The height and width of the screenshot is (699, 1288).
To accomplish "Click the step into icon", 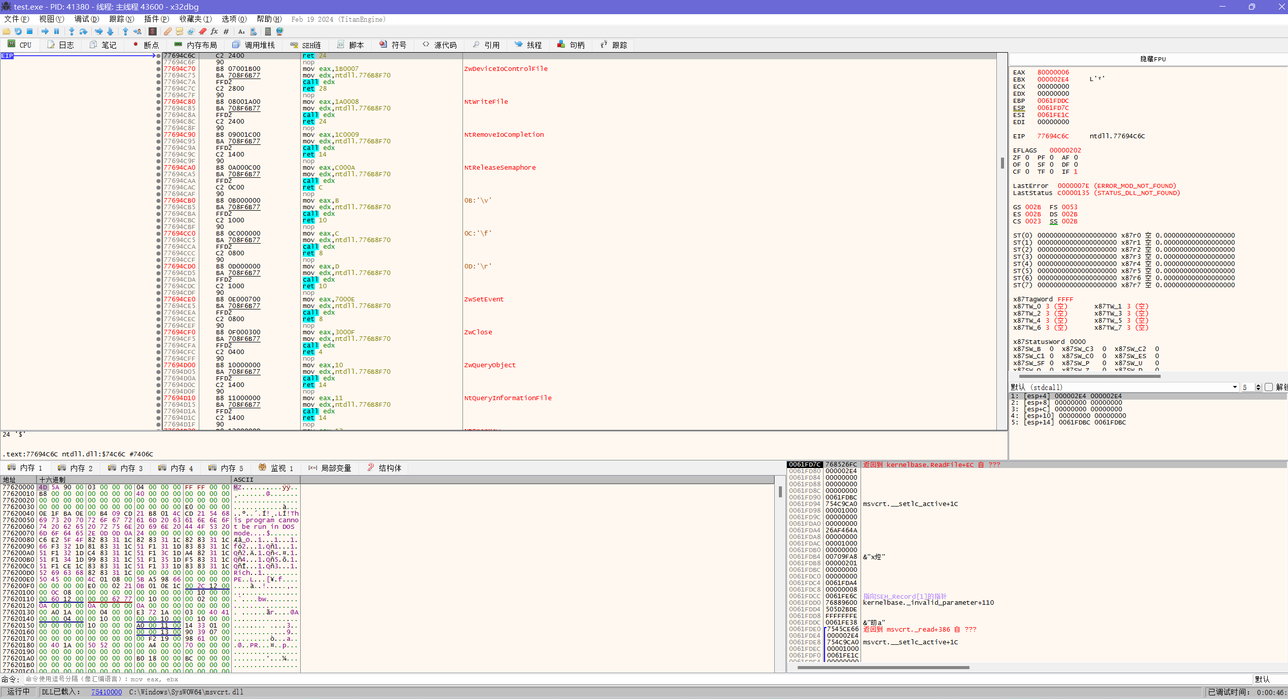I will 71,31.
